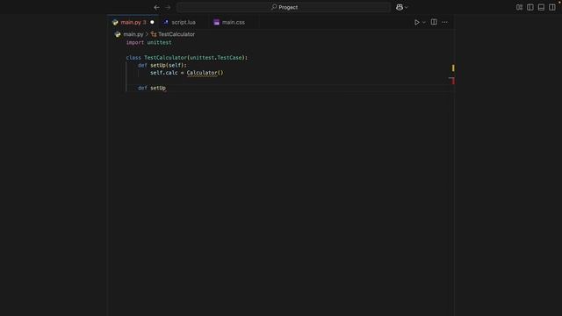This screenshot has width=562, height=316.
Task: Click TestCalculator in the breadcrumb
Action: click(x=177, y=34)
